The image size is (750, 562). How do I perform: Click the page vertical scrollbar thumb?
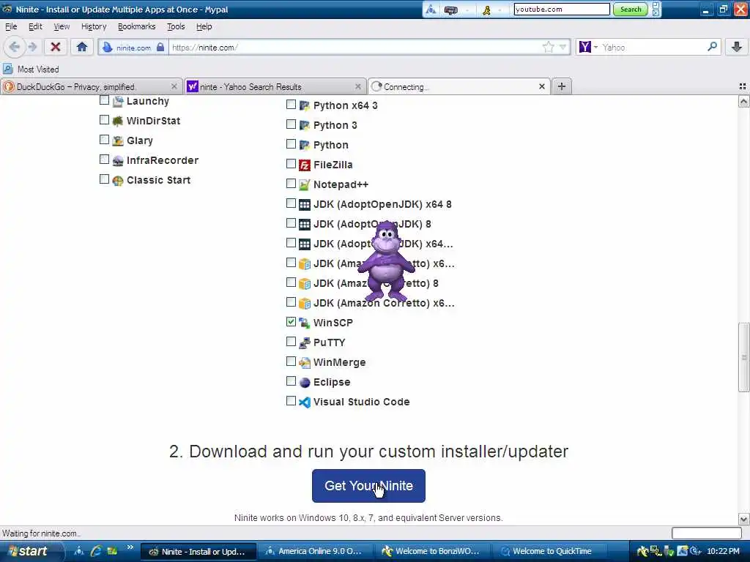743,357
